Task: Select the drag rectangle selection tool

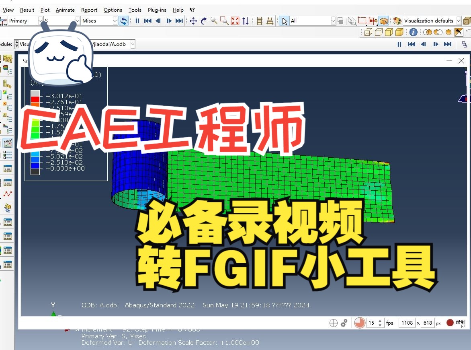Action: pos(362,21)
